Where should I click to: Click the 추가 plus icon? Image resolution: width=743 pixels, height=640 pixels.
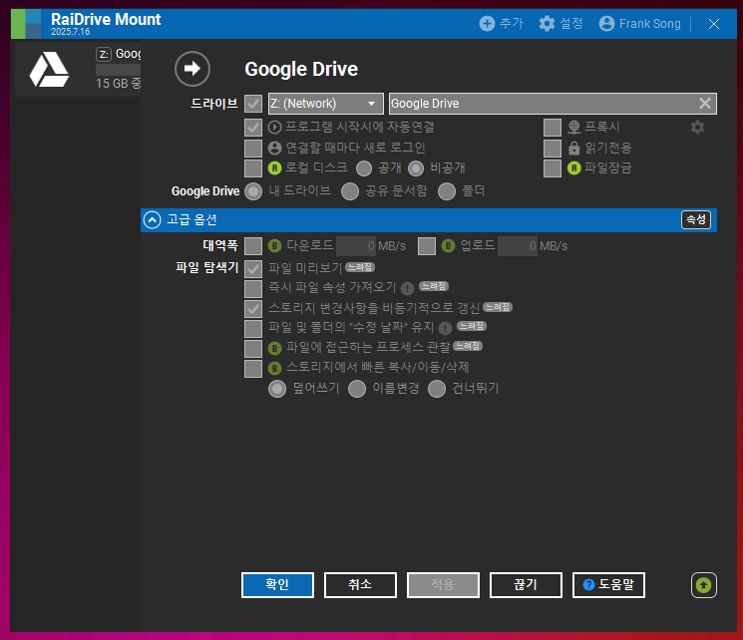click(487, 23)
